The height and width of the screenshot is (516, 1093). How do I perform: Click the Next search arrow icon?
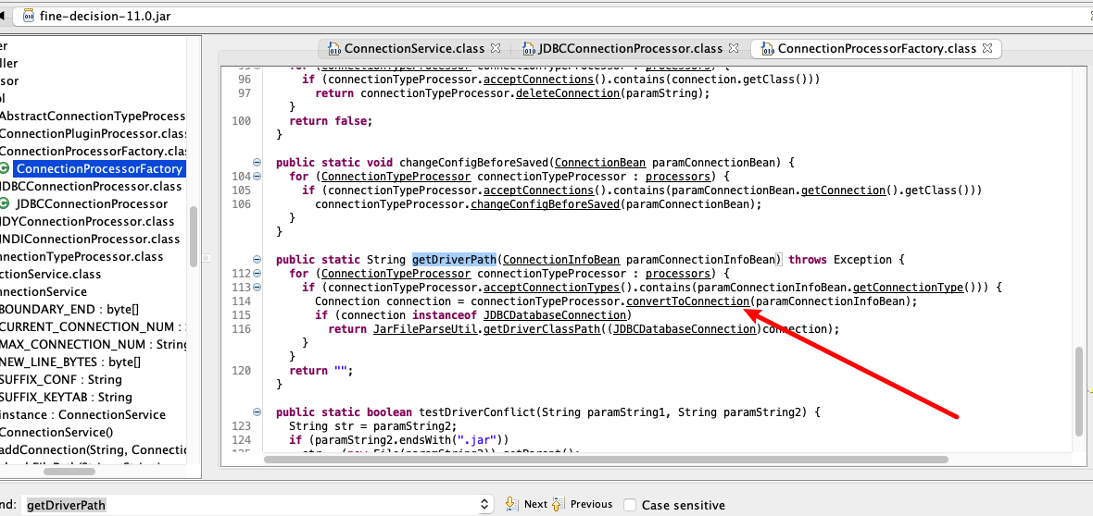click(x=511, y=504)
